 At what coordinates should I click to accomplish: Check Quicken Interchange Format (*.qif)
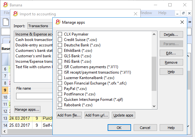coord(60,100)
